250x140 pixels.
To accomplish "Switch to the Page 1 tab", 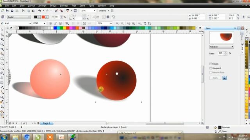I will click(46, 123).
